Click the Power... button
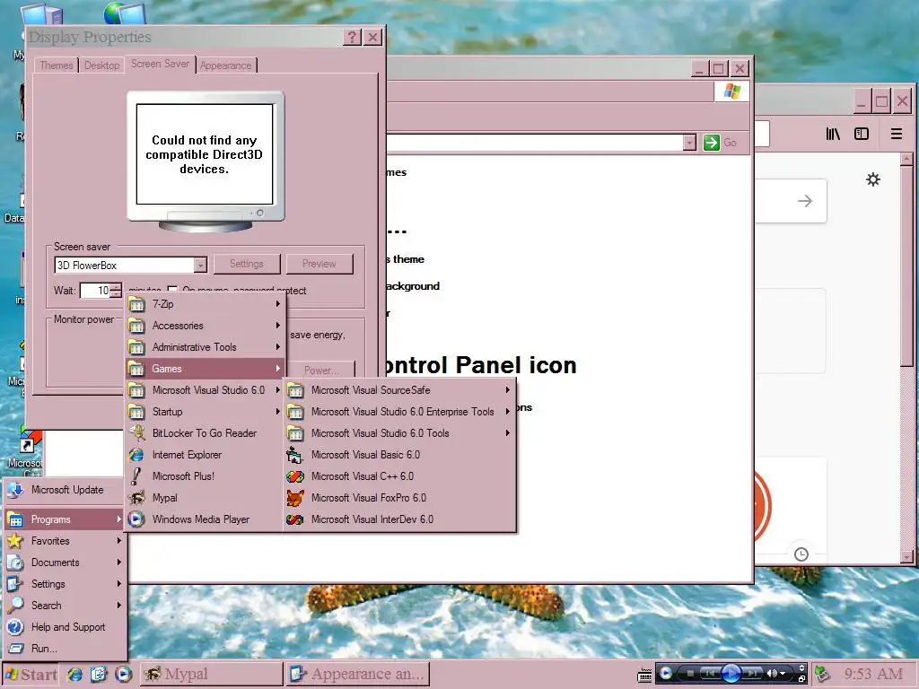Viewport: 919px width, 689px height. point(321,370)
